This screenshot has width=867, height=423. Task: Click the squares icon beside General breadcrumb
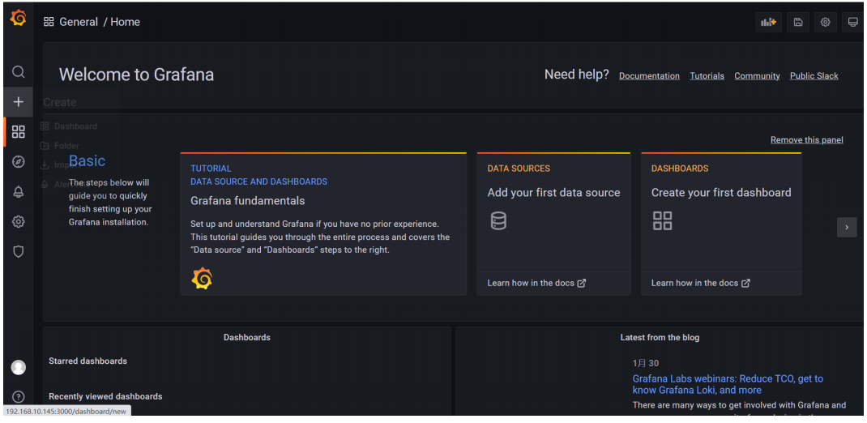(49, 22)
